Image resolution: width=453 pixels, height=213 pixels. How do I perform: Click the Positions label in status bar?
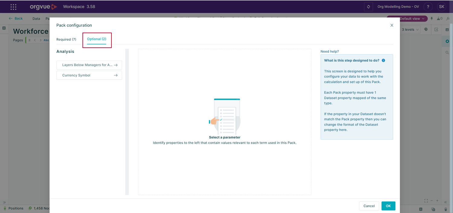[16, 208]
